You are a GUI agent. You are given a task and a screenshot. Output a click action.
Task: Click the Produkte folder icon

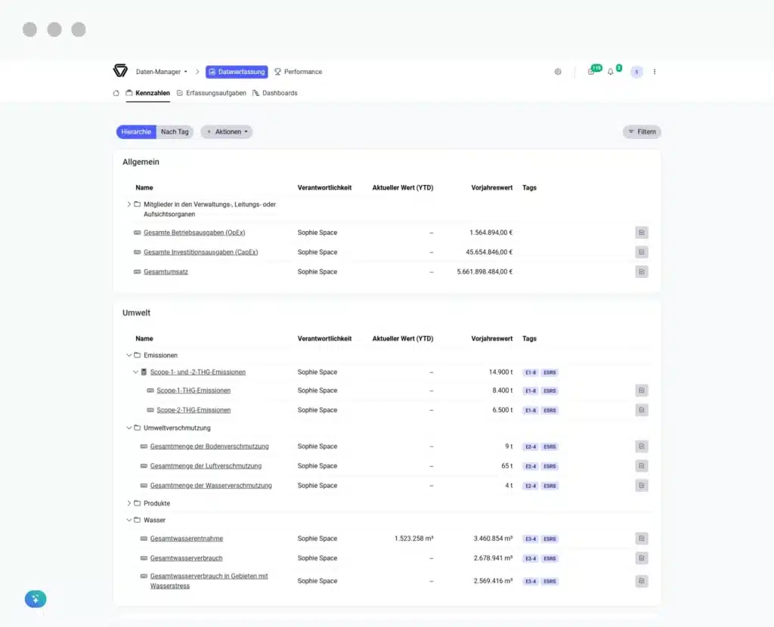coord(138,503)
